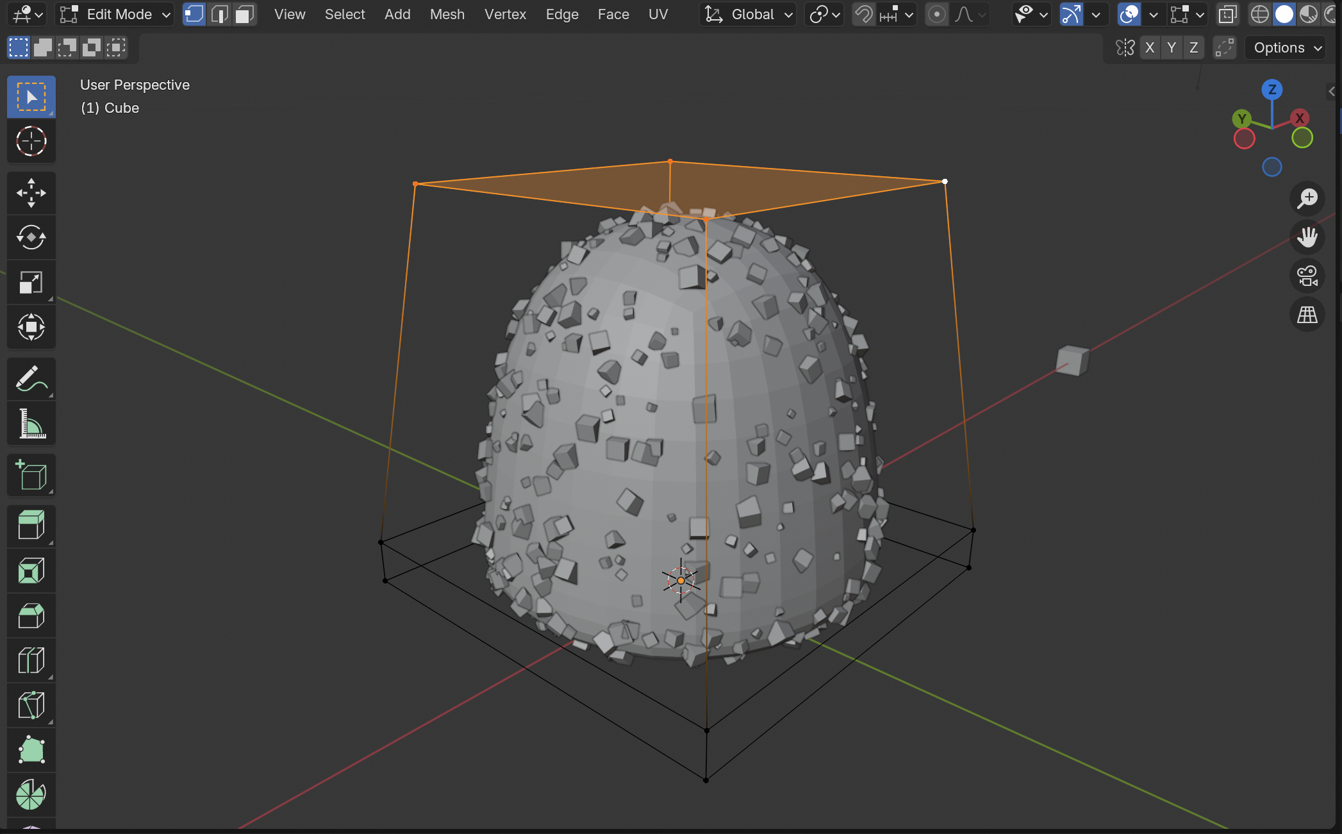Choose the Scale tool
1342x834 pixels.
(x=31, y=283)
